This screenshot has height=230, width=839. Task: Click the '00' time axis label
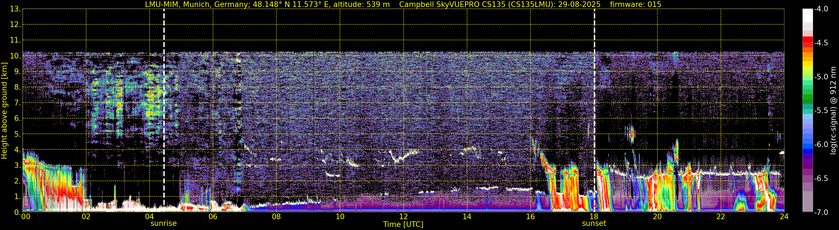click(26, 217)
